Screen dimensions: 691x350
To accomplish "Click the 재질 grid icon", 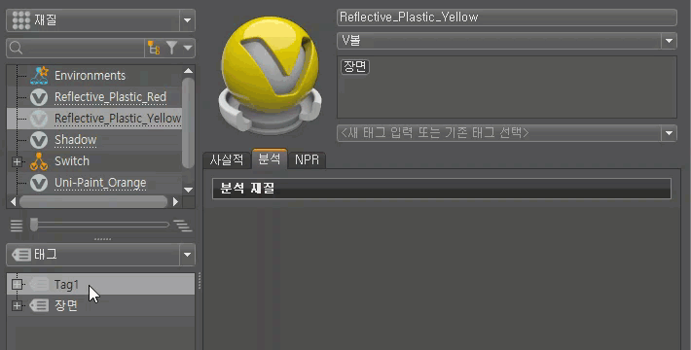I will pyautogui.click(x=21, y=20).
